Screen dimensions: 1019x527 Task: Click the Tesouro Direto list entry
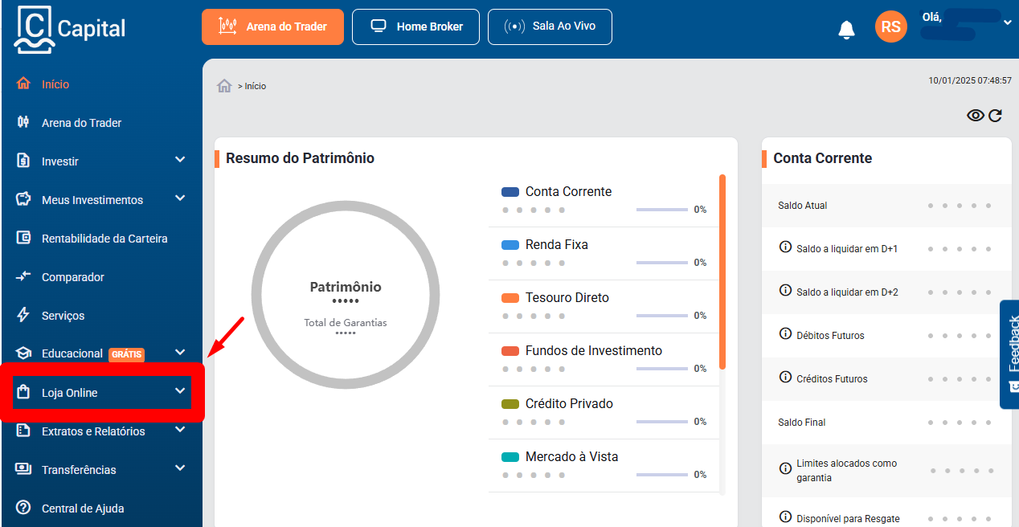click(x=604, y=307)
